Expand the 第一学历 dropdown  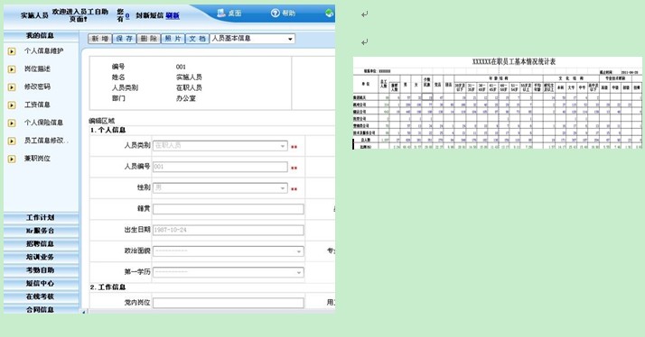click(229, 272)
